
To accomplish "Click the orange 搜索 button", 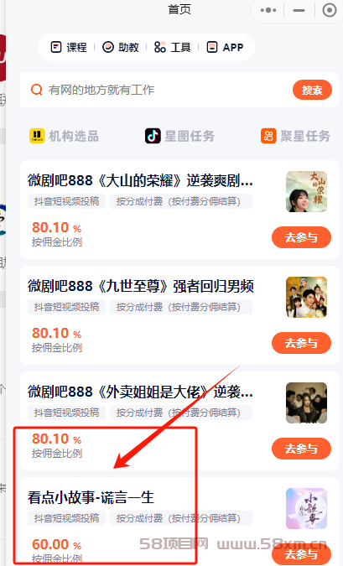I will pyautogui.click(x=312, y=90).
